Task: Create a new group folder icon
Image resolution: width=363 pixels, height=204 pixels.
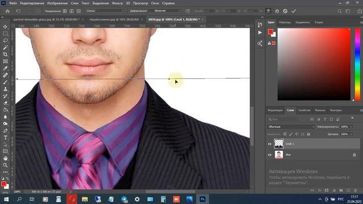Action: [341, 190]
